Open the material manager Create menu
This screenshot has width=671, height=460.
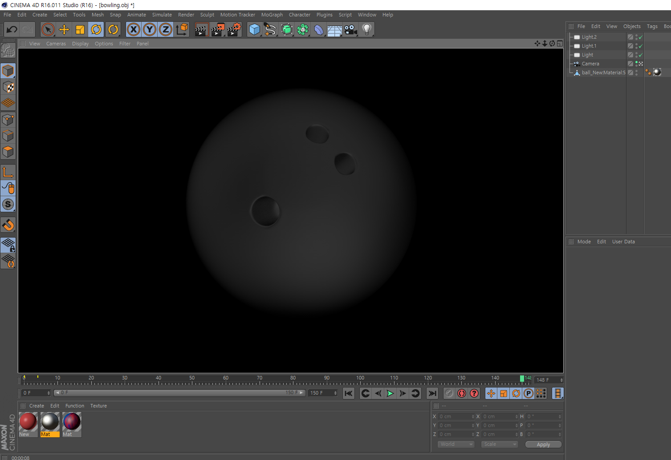(37, 406)
